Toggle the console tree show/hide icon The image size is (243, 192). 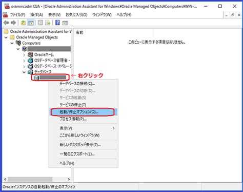point(31,23)
